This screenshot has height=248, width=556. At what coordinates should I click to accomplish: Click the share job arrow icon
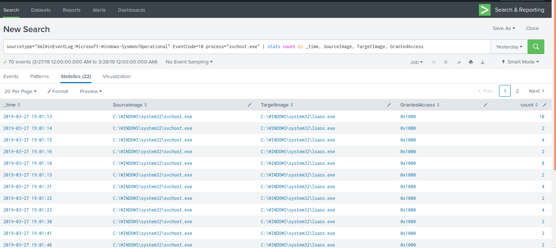(x=459, y=62)
